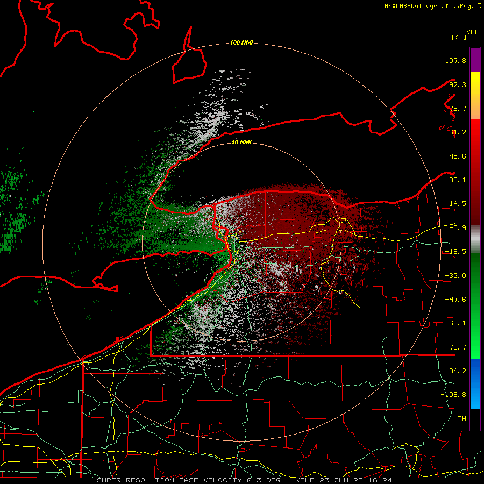The image size is (484, 484).
Task: Click the -32.0 velocity scale value
Action: tap(455, 276)
